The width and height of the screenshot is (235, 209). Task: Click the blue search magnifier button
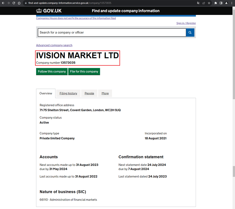coord(190,33)
